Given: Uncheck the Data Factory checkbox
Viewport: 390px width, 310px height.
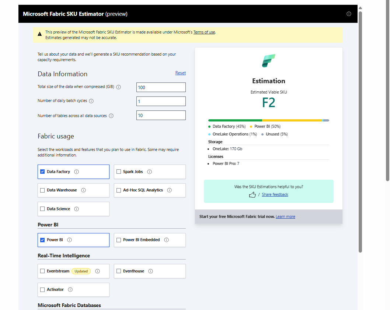Looking at the screenshot, I should pos(42,172).
